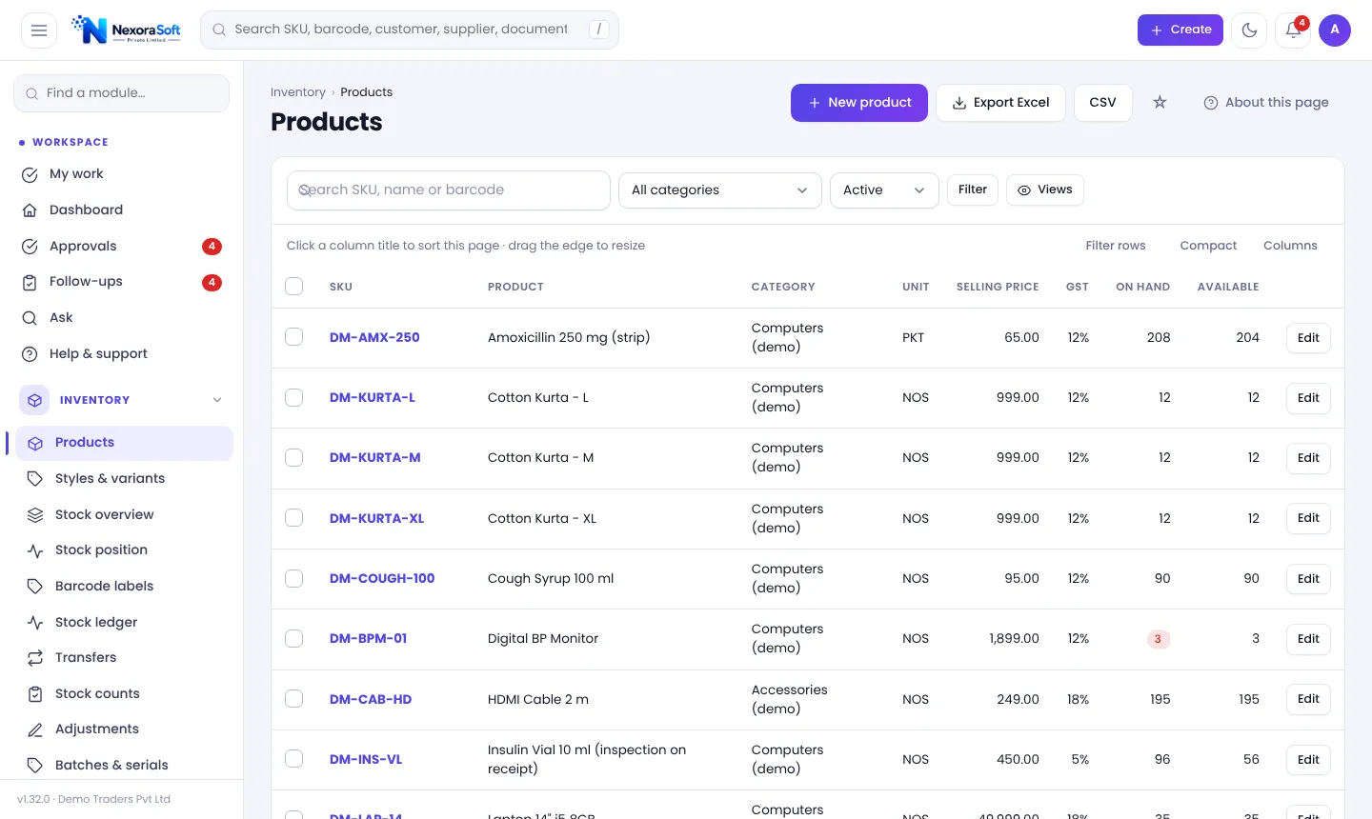Click the Dashboard home icon
The width and height of the screenshot is (1372, 819).
point(30,210)
